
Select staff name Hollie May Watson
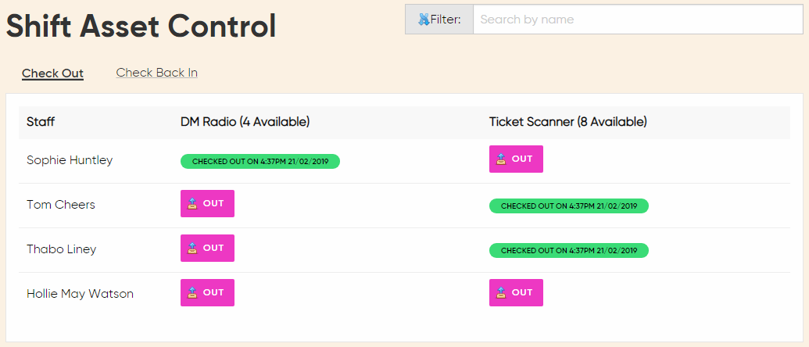click(x=80, y=294)
